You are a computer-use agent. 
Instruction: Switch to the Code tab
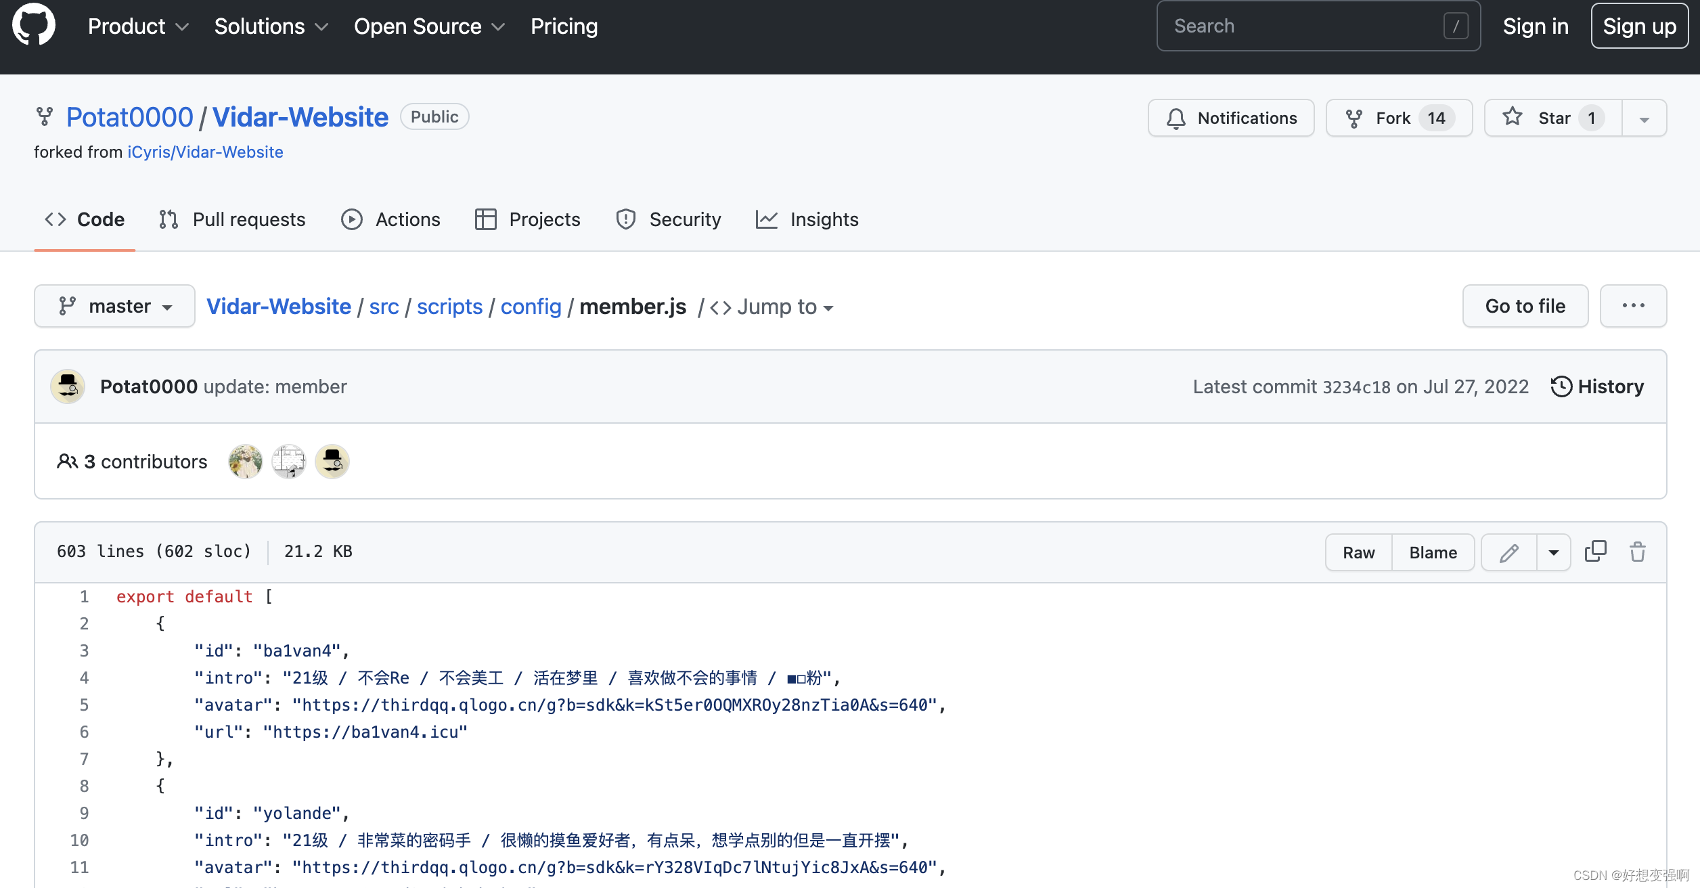pyautogui.click(x=85, y=219)
